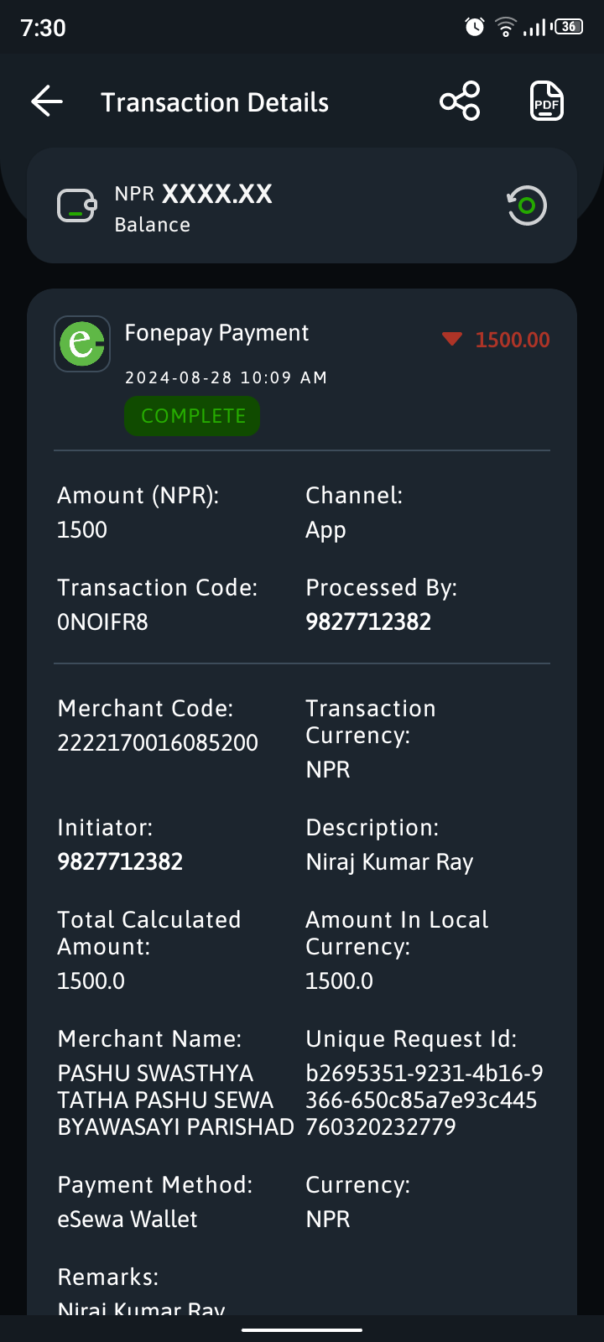Tap the eSewa Wallet payment method
Screen dimensions: 604x1342
click(x=128, y=1220)
